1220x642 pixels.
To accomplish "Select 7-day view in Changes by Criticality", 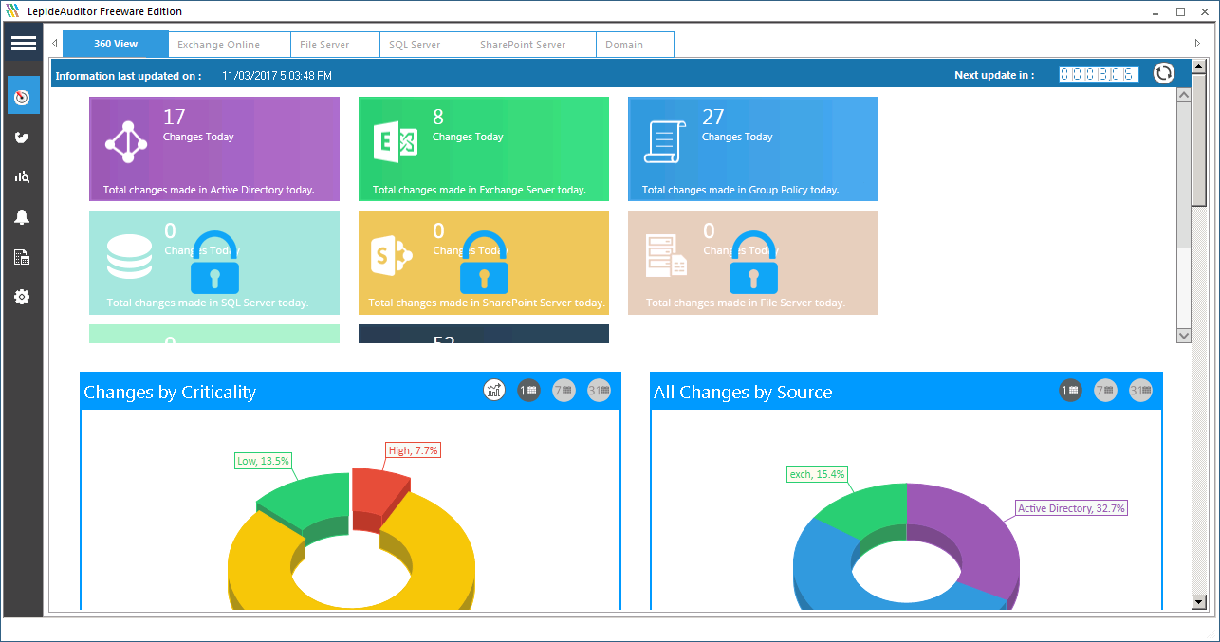I will (x=564, y=390).
